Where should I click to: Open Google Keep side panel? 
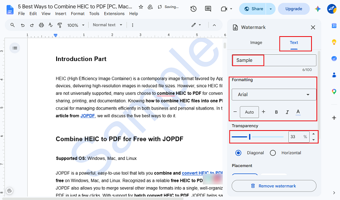(x=334, y=42)
